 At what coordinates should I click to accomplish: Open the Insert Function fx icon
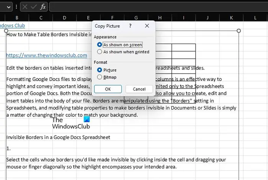[x=43, y=7]
